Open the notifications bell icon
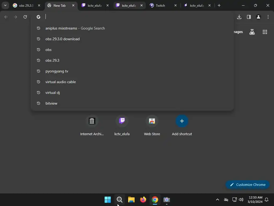The width and height of the screenshot is (274, 206). click(267, 200)
